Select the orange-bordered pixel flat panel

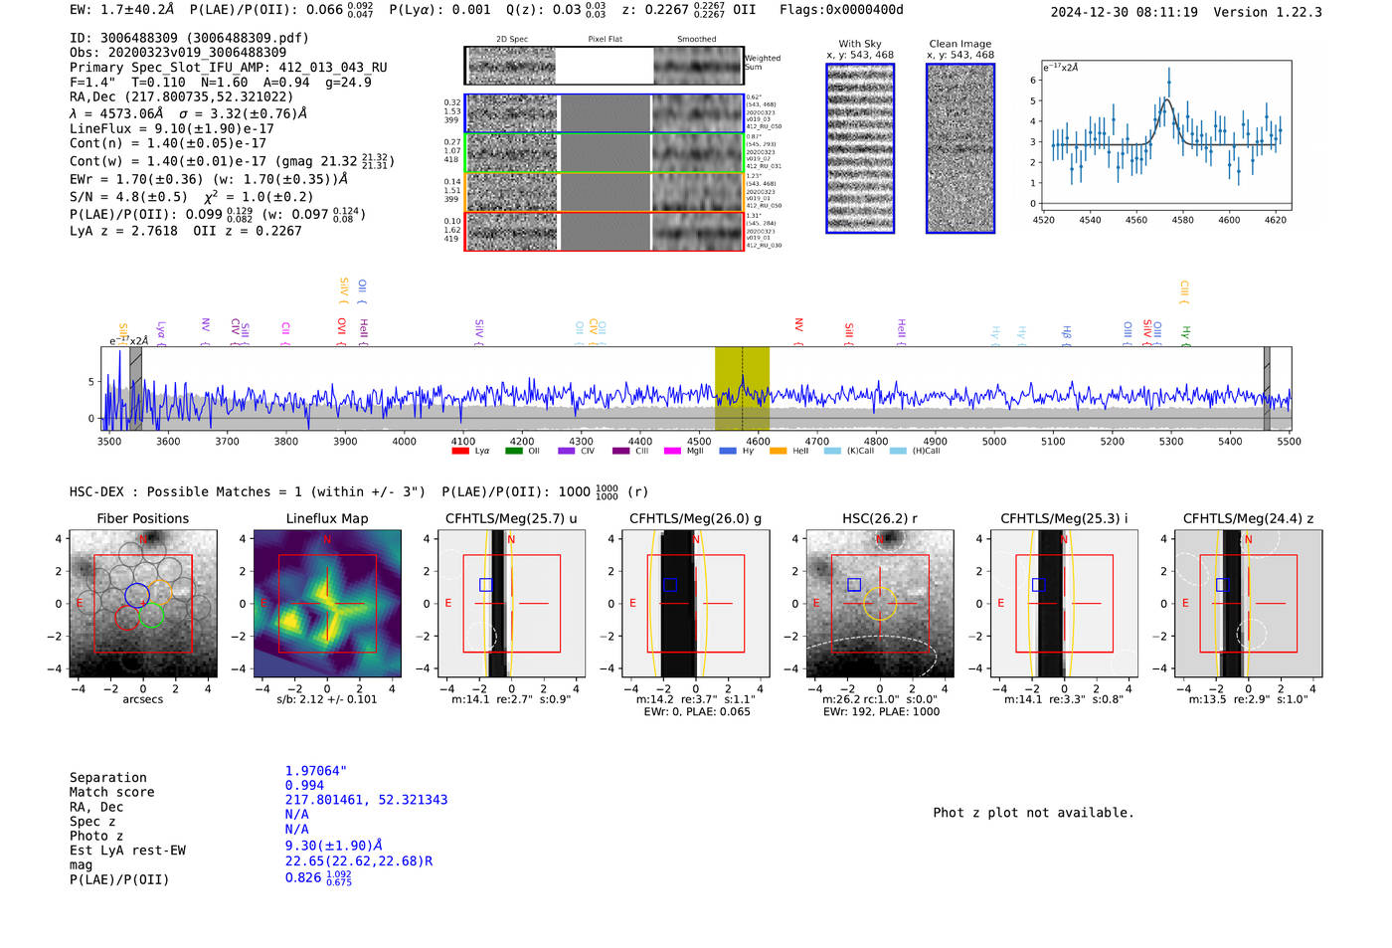[605, 192]
